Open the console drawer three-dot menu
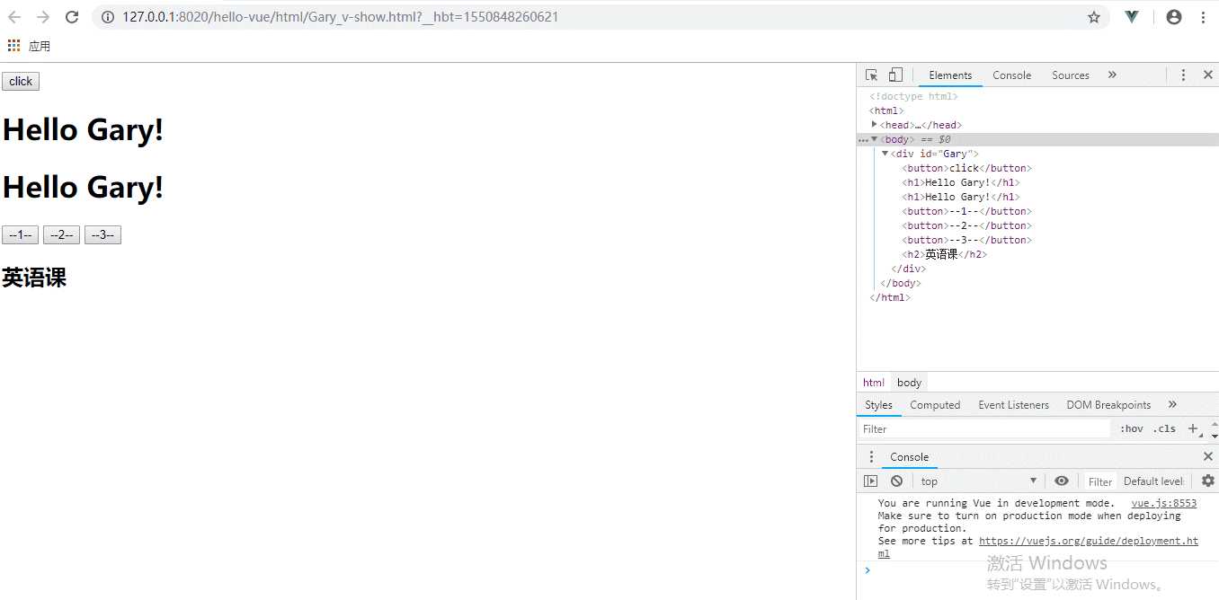 [871, 457]
